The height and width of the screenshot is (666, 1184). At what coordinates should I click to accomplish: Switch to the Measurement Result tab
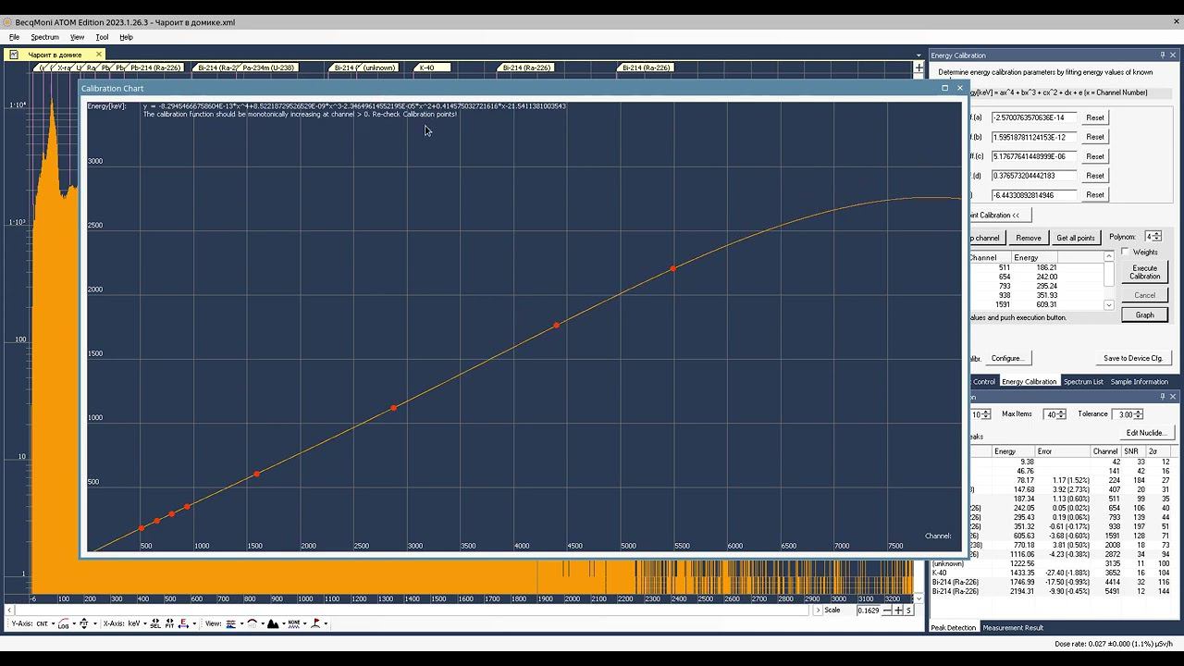(x=1013, y=627)
